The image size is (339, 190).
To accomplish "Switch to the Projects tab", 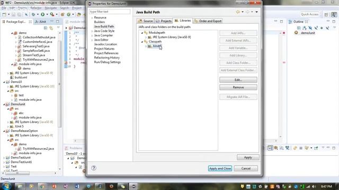I will pyautogui.click(x=164, y=21).
